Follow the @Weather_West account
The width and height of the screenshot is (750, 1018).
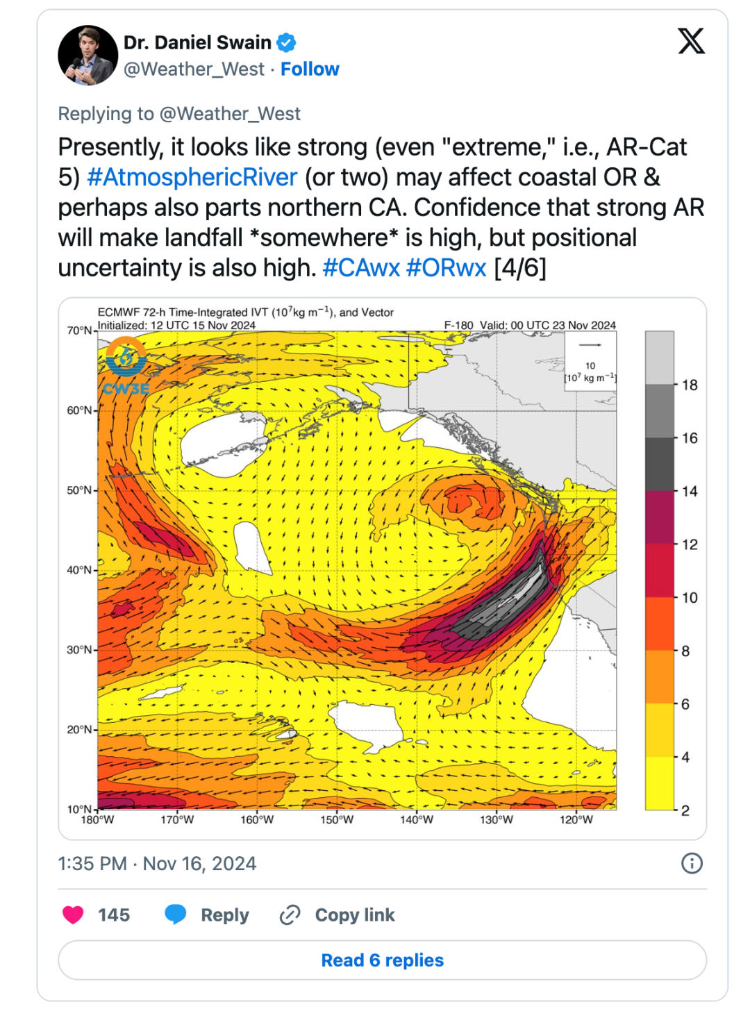(310, 69)
